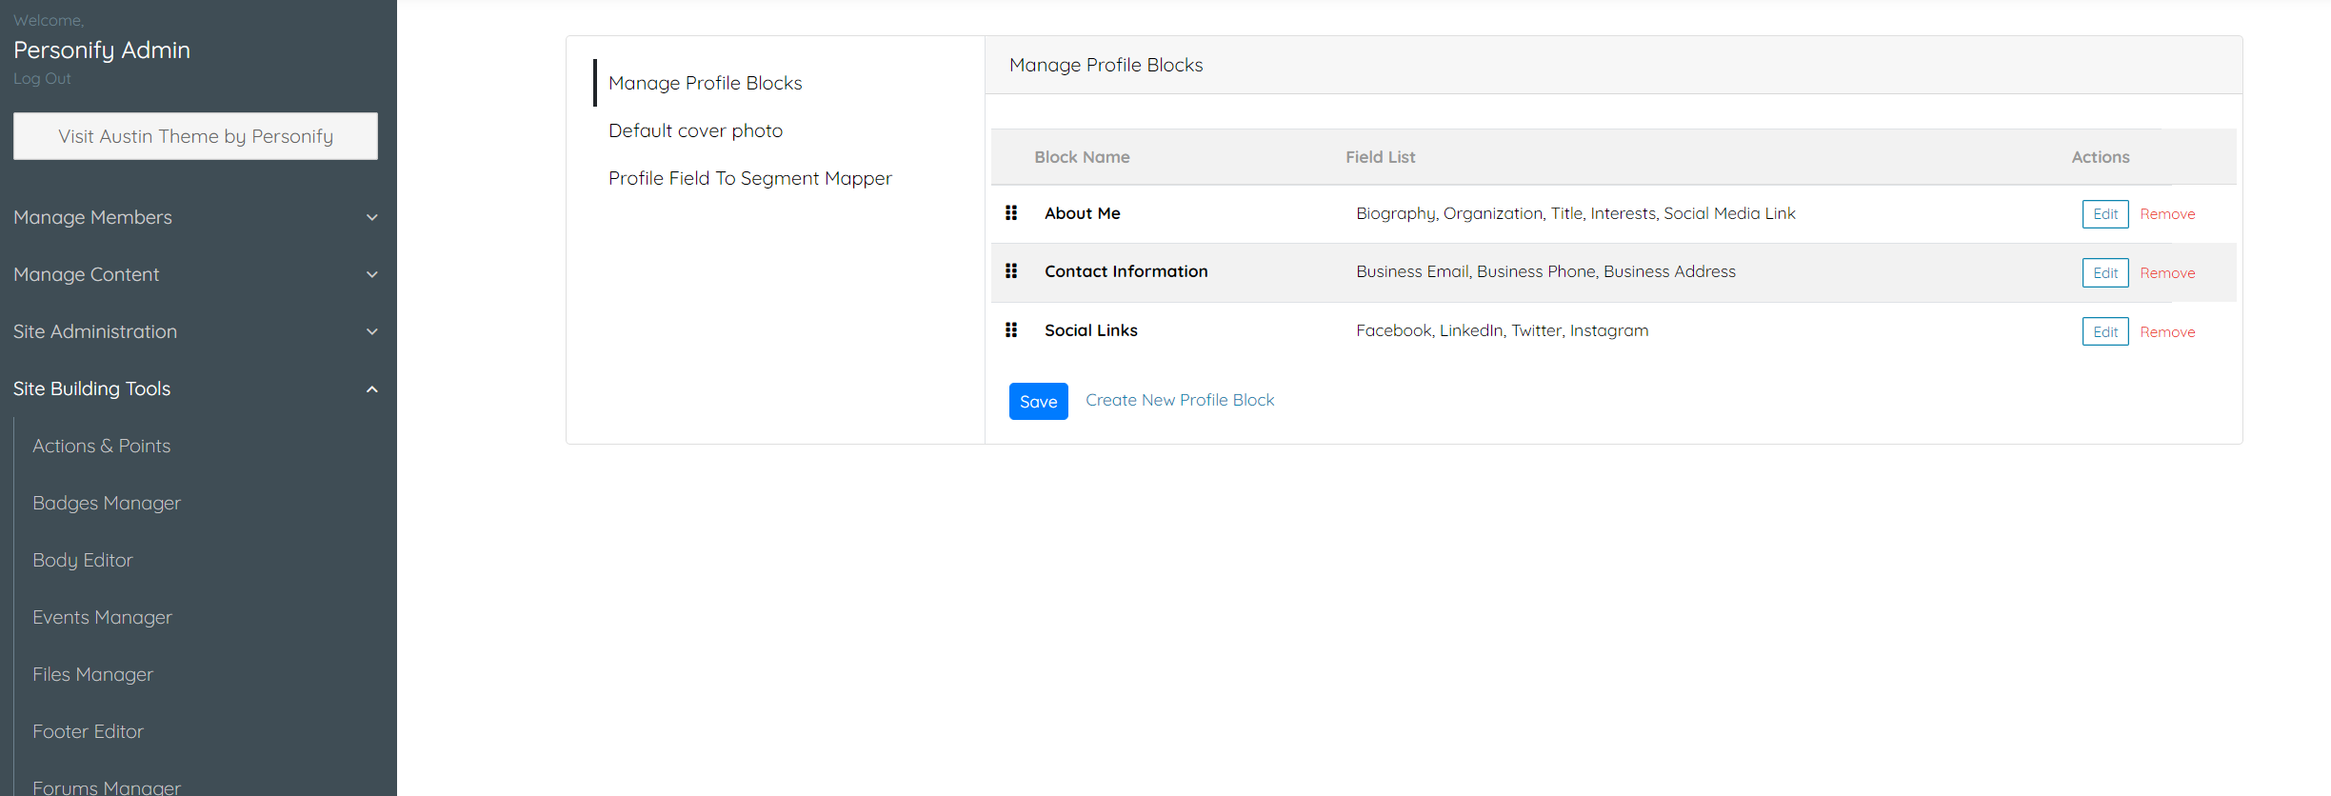The height and width of the screenshot is (796, 2331).
Task: Edit the Contact Information block
Action: pyautogui.click(x=2105, y=273)
